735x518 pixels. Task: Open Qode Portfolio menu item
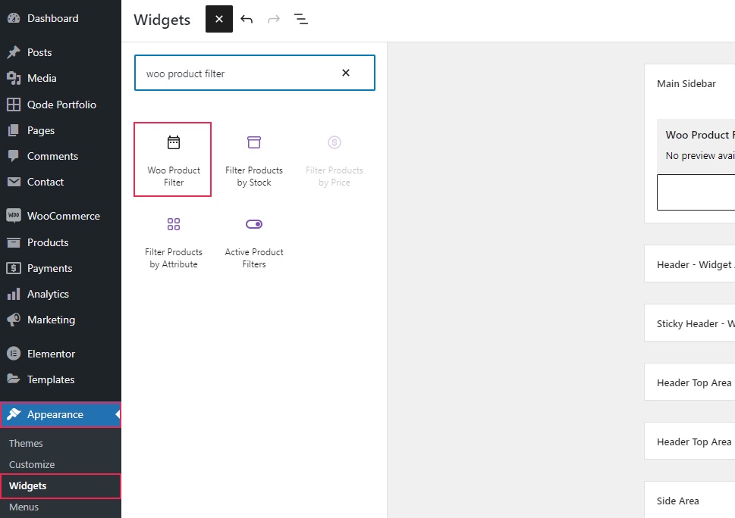click(61, 105)
